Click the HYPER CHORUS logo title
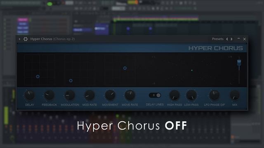This screenshot has height=148, width=264. pos(215,48)
